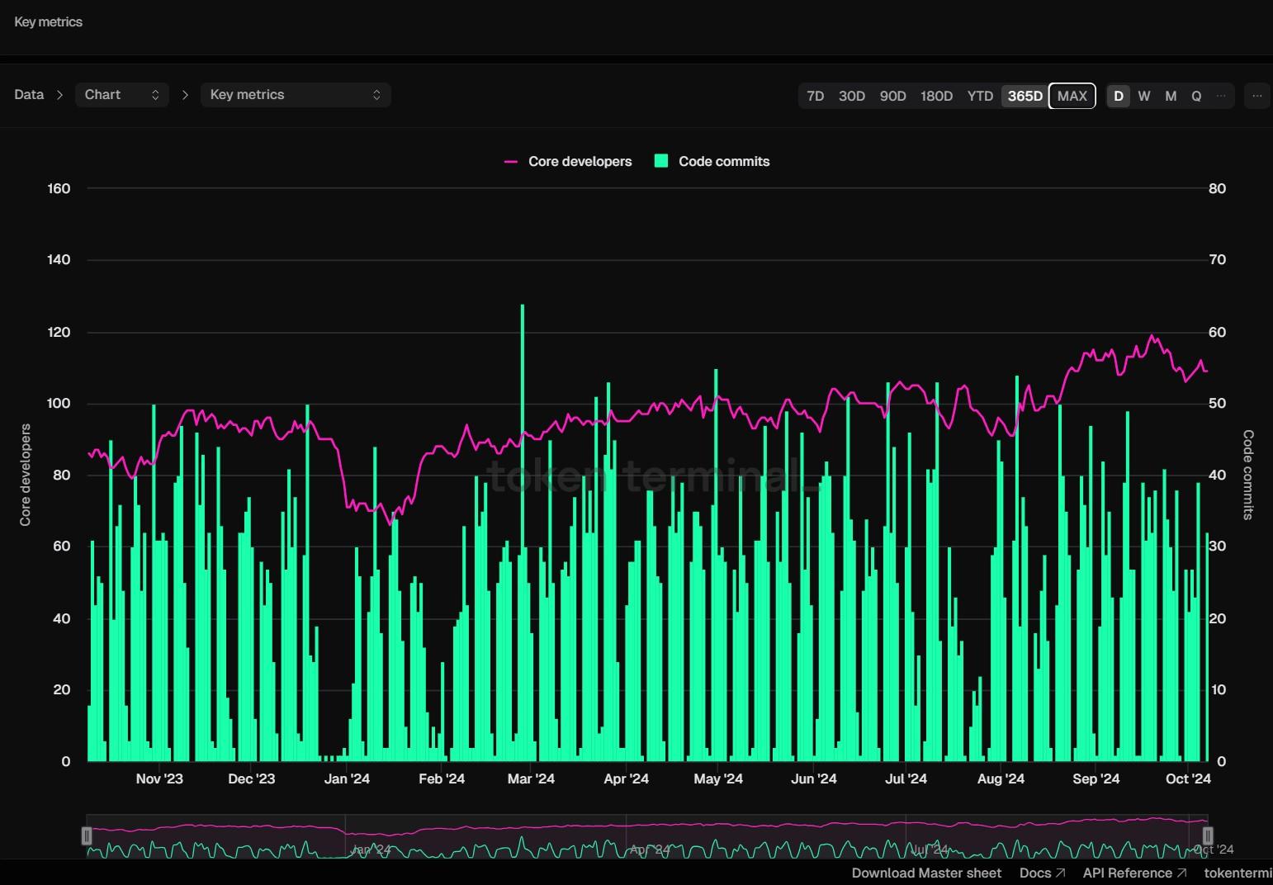The image size is (1273, 885).
Task: Select the 90D time range
Action: click(892, 96)
